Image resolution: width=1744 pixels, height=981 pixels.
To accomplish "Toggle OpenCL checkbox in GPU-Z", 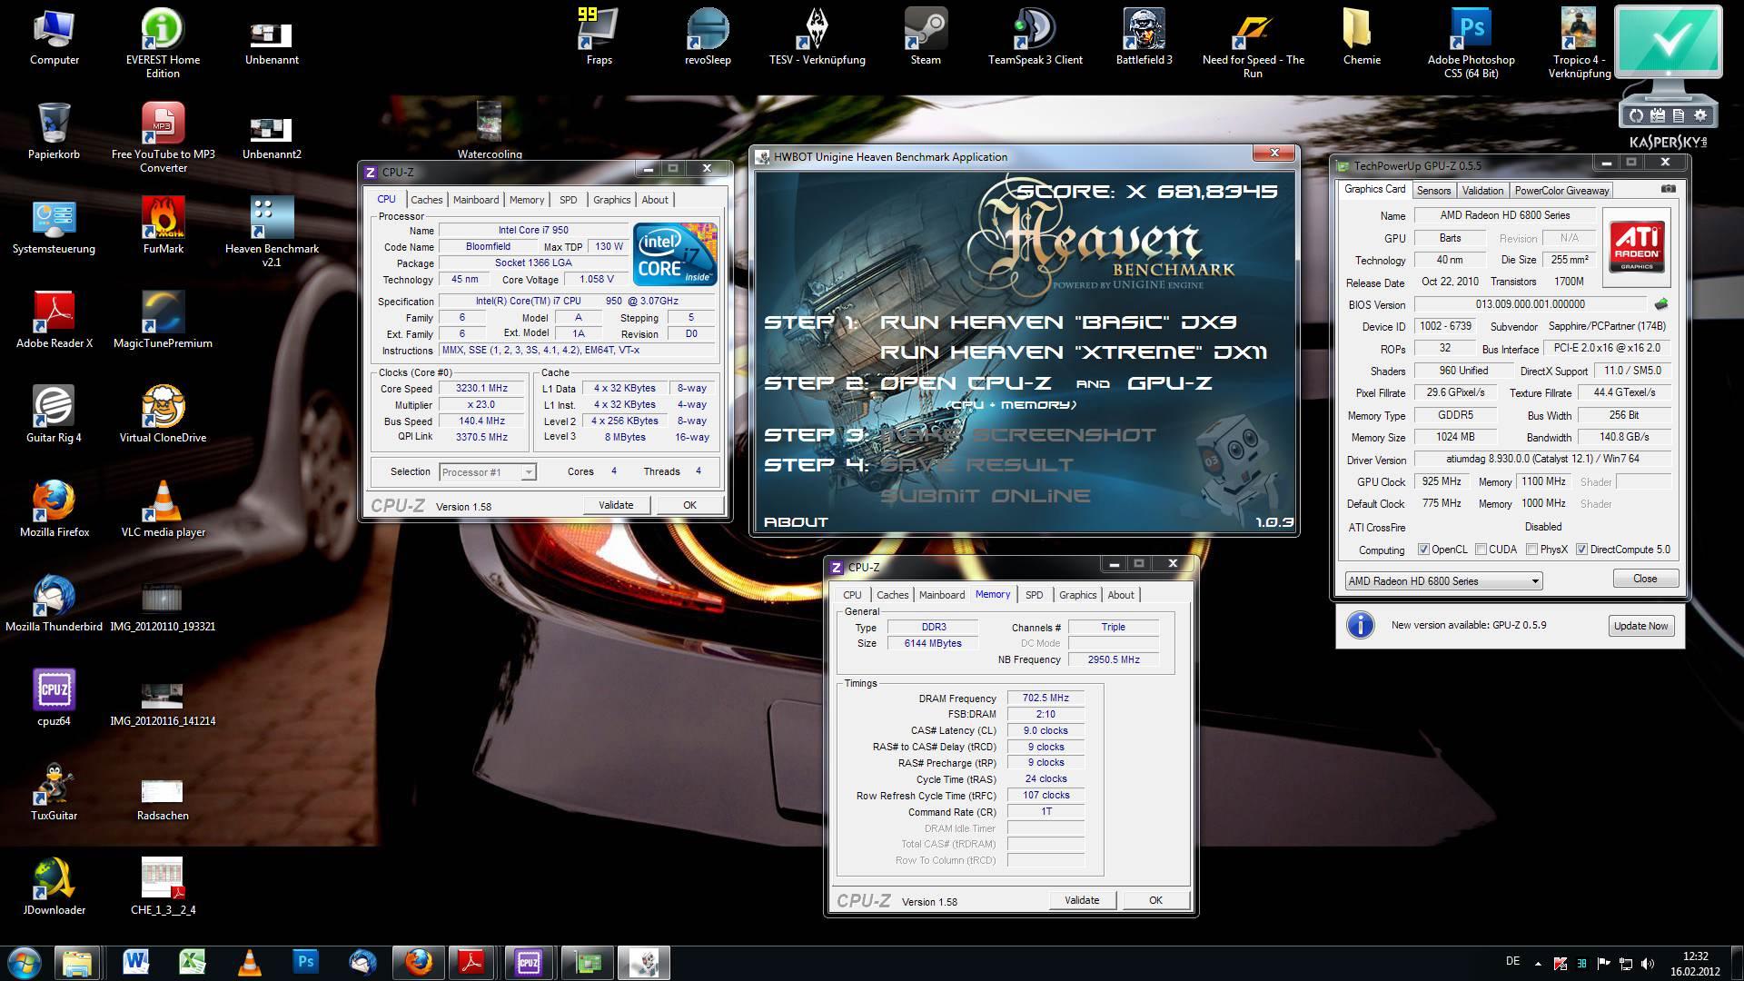I will 1423,550.
